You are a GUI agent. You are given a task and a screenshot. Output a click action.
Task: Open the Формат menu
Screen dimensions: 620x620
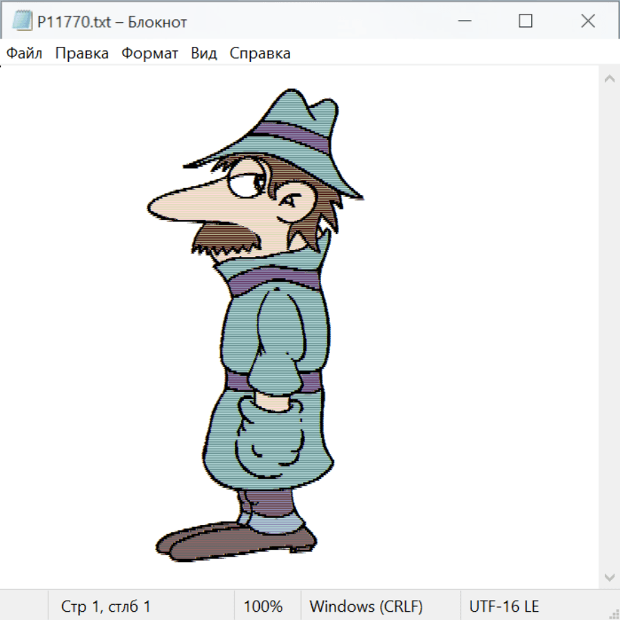tap(149, 54)
